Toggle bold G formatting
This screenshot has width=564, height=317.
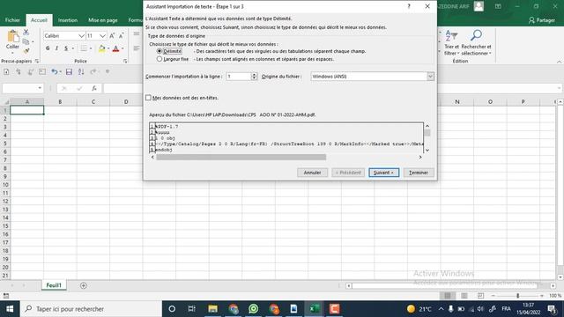click(48, 48)
